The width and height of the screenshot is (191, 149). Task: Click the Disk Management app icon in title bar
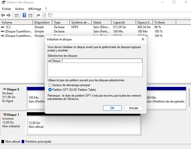pos(3,2)
